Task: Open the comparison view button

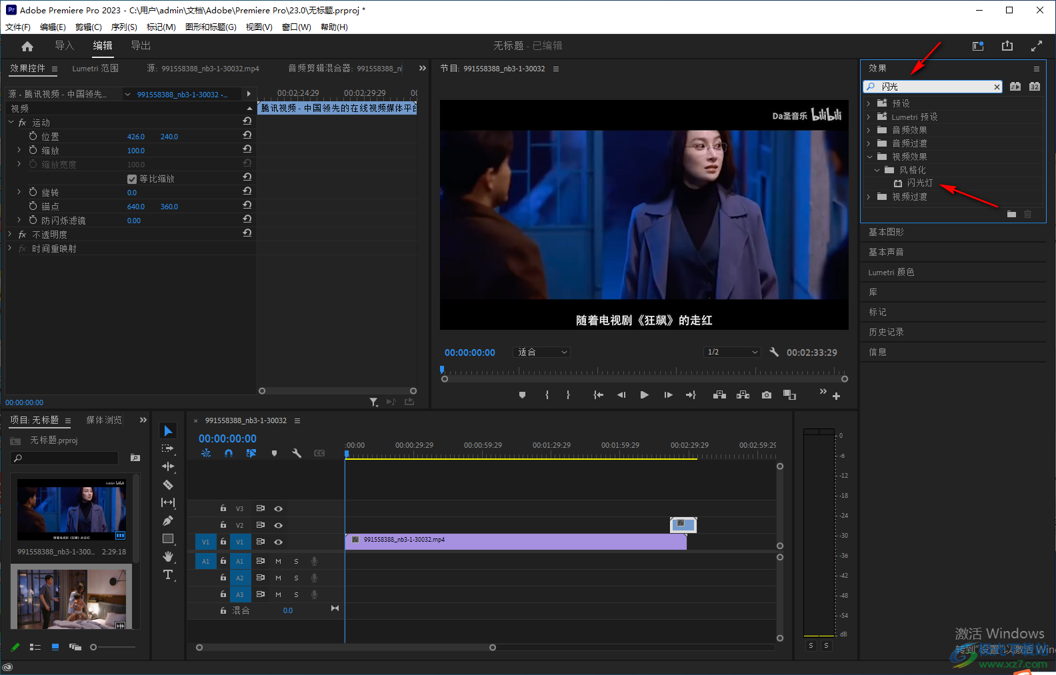Action: click(790, 395)
